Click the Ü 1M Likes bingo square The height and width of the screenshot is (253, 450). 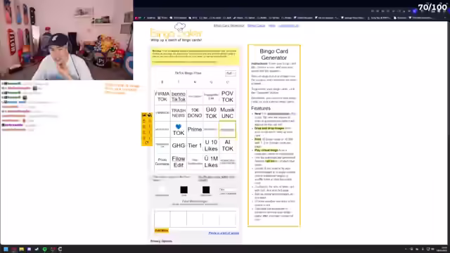pyautogui.click(x=211, y=162)
